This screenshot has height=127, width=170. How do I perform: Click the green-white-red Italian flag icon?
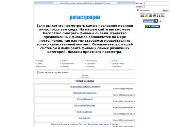(x=159, y=16)
